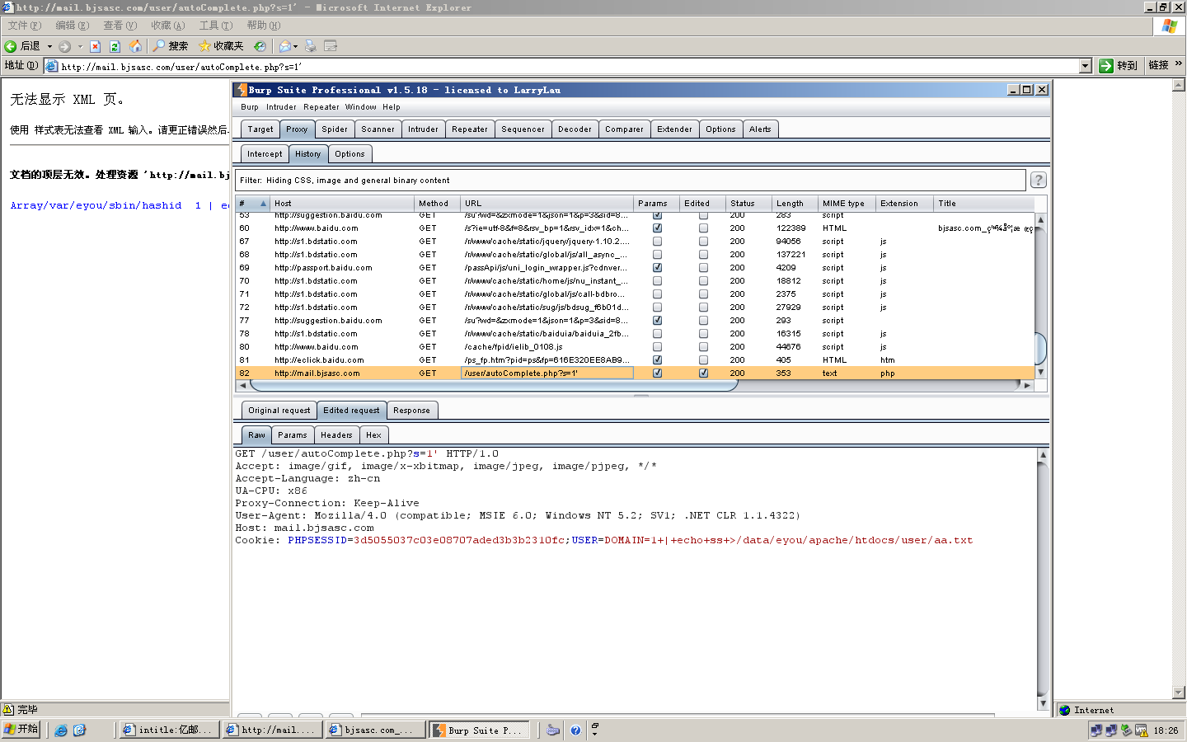Switch to the Hex view tab
This screenshot has height=742, width=1187.
pos(373,435)
